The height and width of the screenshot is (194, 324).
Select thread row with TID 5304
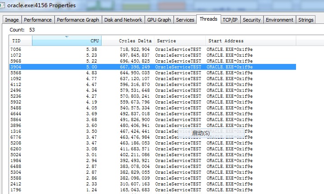click(153, 172)
